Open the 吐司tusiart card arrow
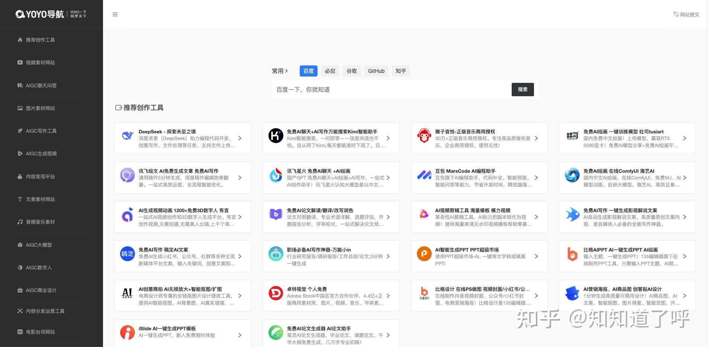Screen dimensions: 708x347 685,138
